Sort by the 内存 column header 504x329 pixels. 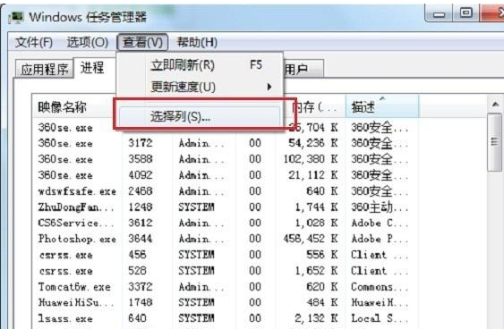313,107
